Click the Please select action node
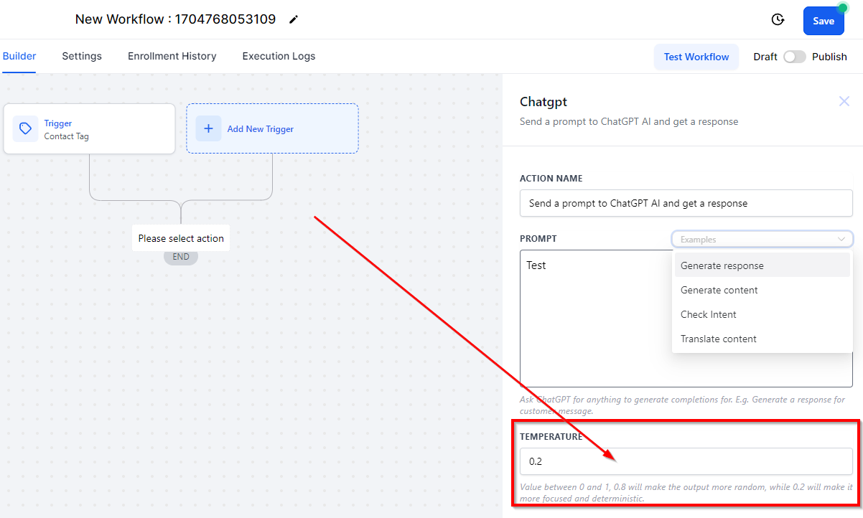Image resolution: width=863 pixels, height=518 pixels. (181, 238)
